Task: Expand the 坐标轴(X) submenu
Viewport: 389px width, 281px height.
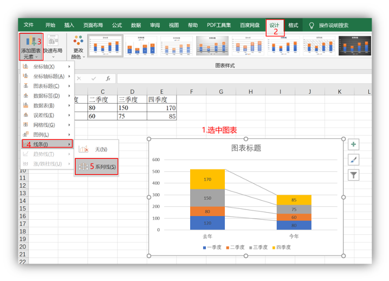Action: pos(47,67)
